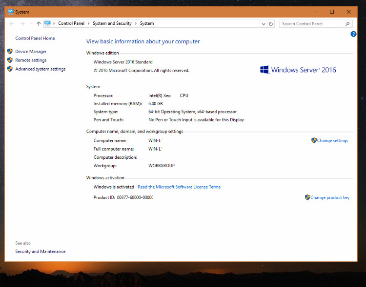Maximize the System window

[332, 12]
